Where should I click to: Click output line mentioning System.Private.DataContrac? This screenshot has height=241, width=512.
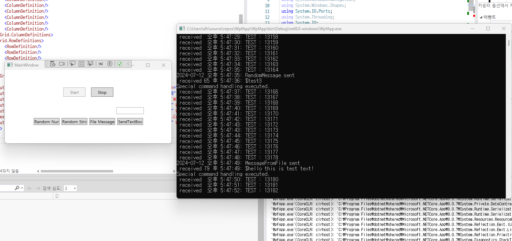(x=391, y=204)
